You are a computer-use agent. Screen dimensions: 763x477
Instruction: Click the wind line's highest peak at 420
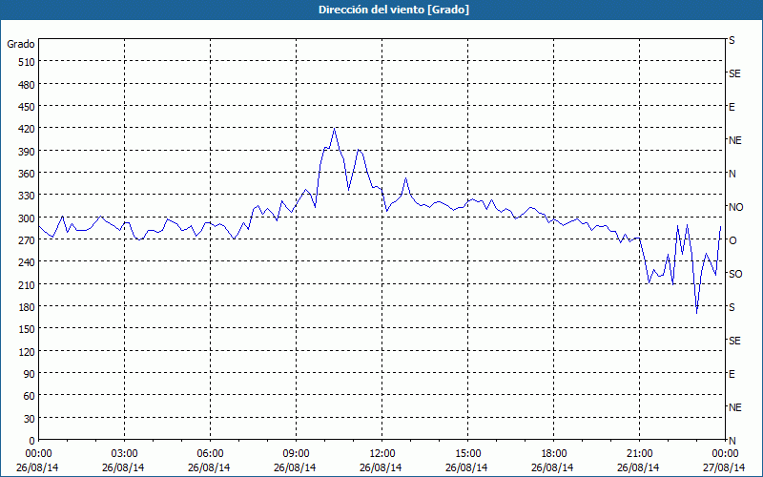click(335, 129)
